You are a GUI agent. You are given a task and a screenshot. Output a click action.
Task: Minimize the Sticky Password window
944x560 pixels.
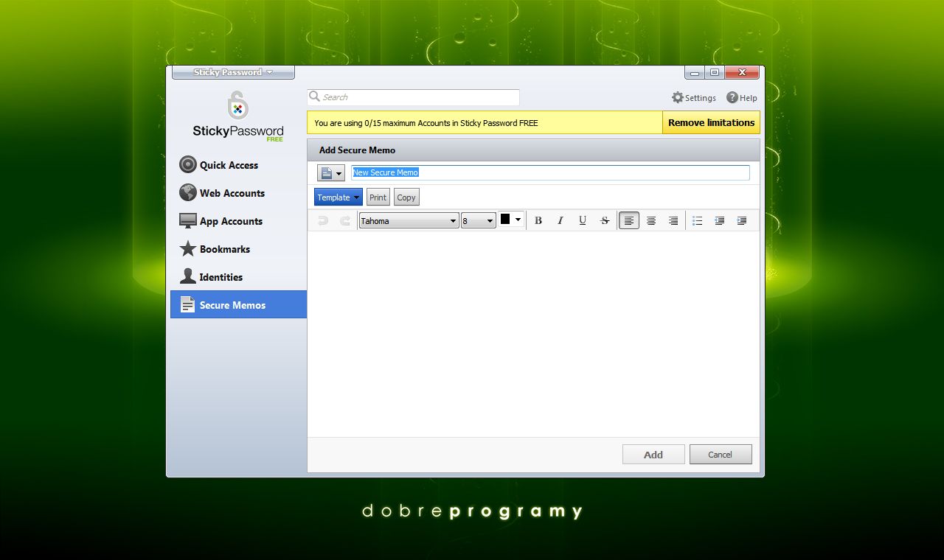[x=695, y=72]
